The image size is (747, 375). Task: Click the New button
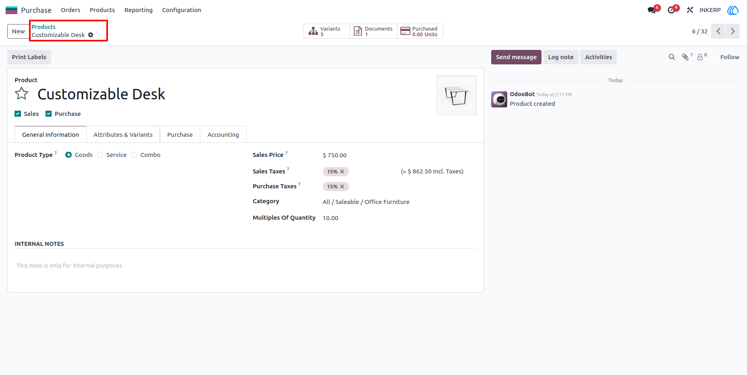point(19,31)
